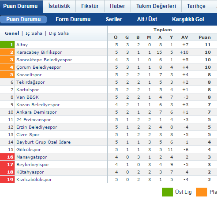Click the Puan column header

[205, 37]
